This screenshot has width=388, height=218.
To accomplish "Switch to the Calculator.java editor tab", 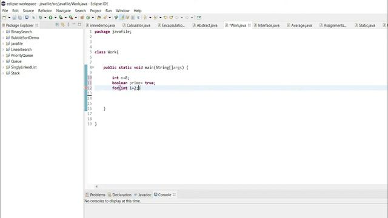I will pos(136,25).
